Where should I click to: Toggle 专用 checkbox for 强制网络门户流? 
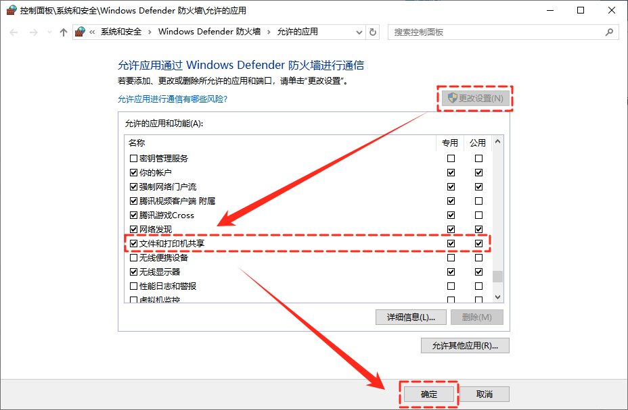tap(451, 187)
